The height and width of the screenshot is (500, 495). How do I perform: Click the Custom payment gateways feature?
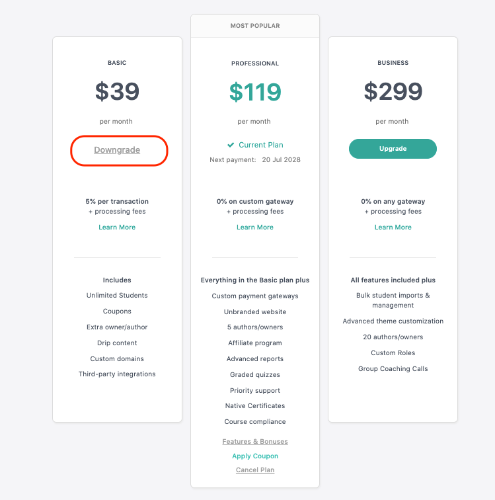point(255,296)
